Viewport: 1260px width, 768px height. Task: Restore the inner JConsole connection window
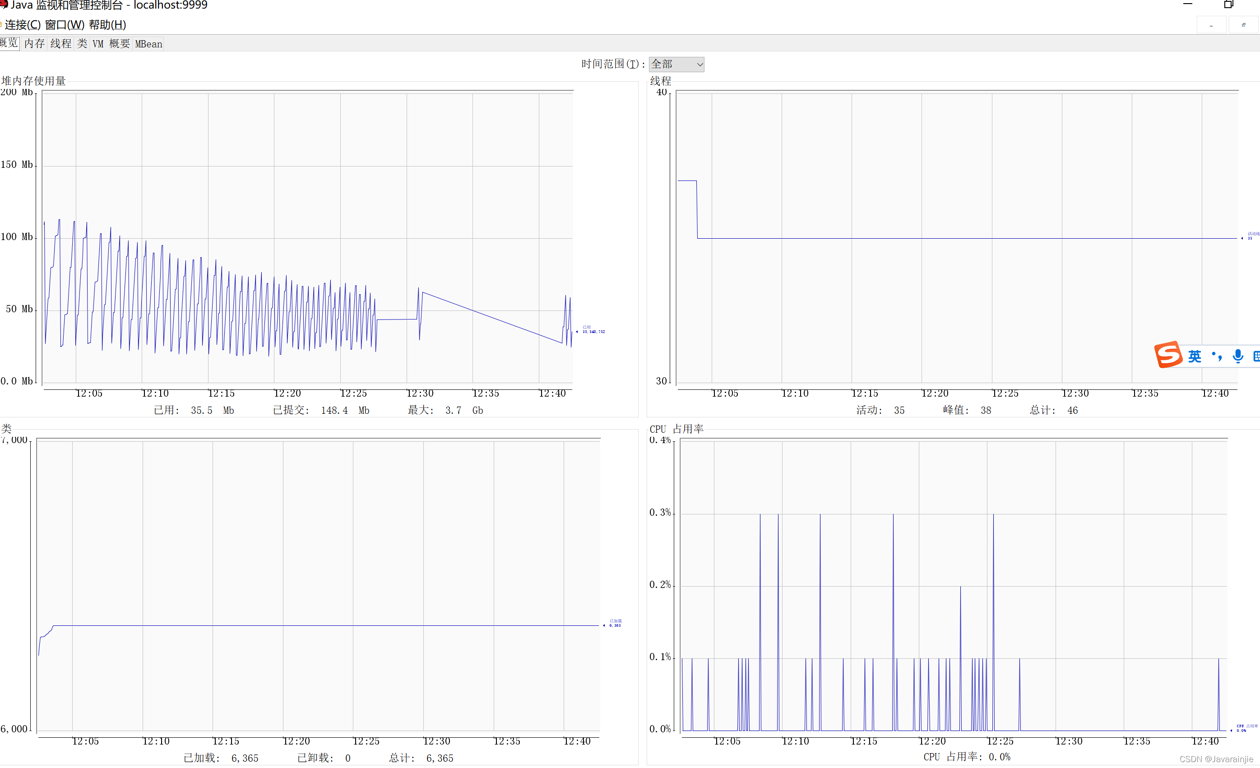[1244, 25]
